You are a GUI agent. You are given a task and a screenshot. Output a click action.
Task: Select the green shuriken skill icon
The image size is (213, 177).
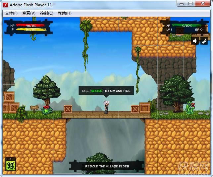point(10,165)
